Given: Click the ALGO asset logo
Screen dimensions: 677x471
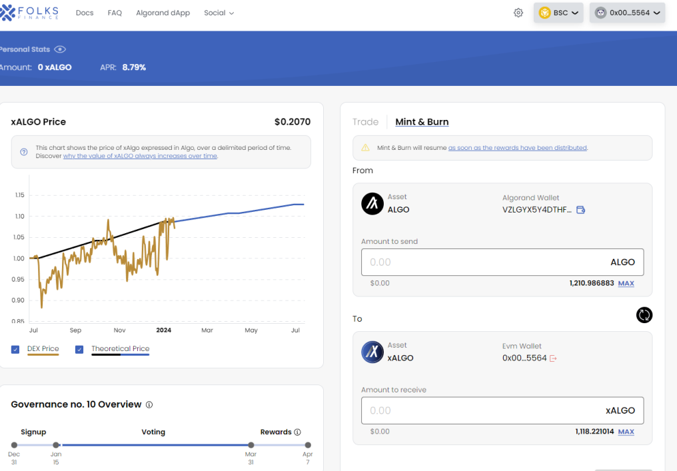Looking at the screenshot, I should 372,204.
